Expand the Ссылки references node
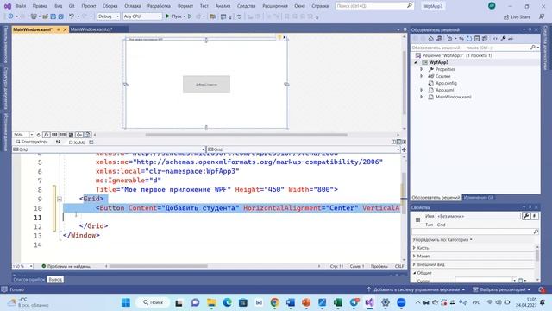552x311 pixels. 422,76
